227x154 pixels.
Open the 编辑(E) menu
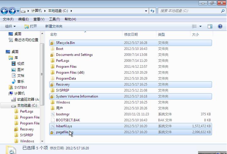pyautogui.click(x=23, y=19)
